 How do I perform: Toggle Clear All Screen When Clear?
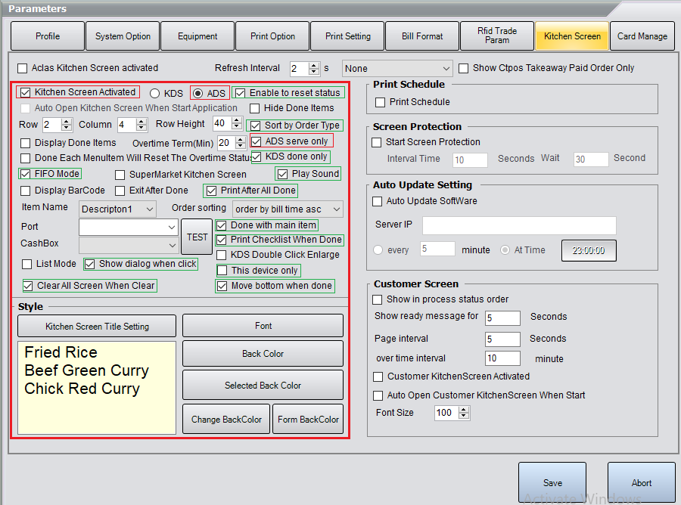click(28, 286)
